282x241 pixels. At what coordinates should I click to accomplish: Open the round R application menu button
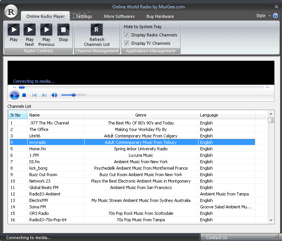tap(11, 12)
